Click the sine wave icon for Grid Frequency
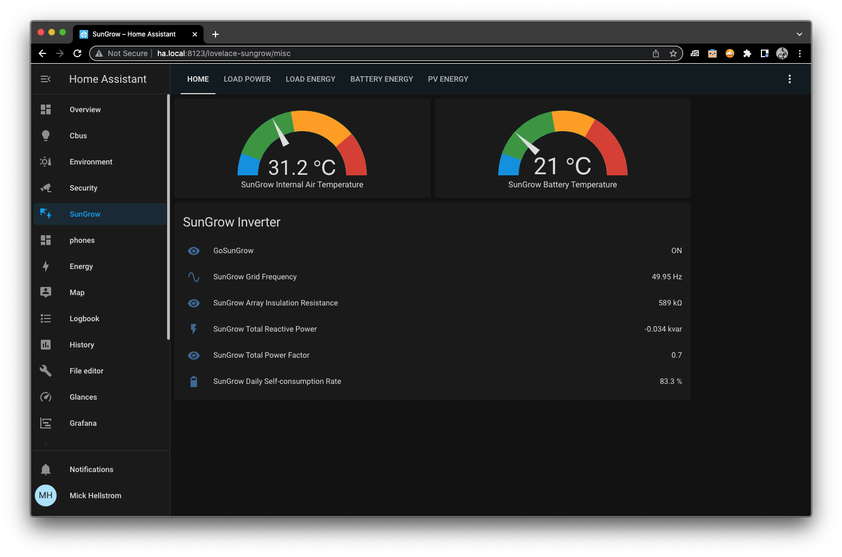Screen dimensions: 842x557 click(194, 277)
